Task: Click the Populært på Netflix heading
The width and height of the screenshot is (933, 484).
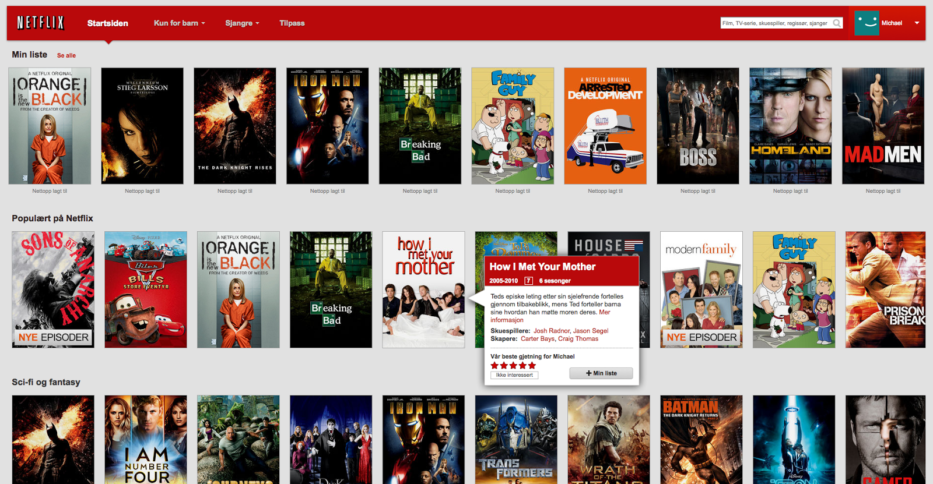Action: (52, 218)
